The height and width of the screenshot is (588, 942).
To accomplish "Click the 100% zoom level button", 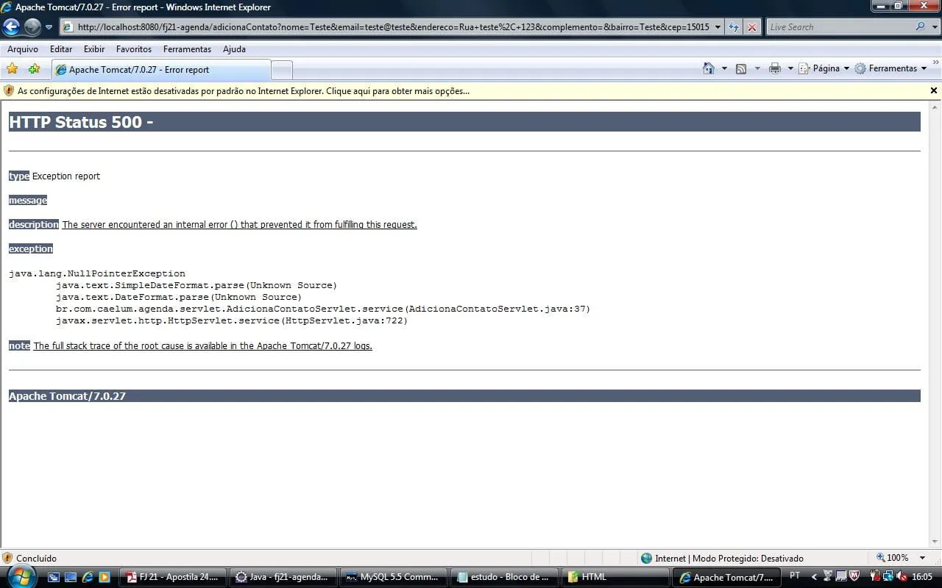I will (893, 558).
